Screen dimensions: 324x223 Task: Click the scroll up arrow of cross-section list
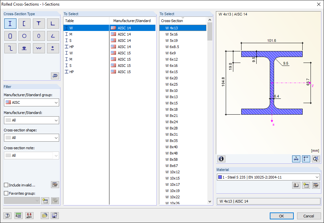point(210,20)
